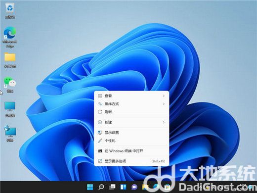The image size is (257, 193).
Task: Expand the 排序方式 (Sort by) submenu
Action: (x=131, y=104)
